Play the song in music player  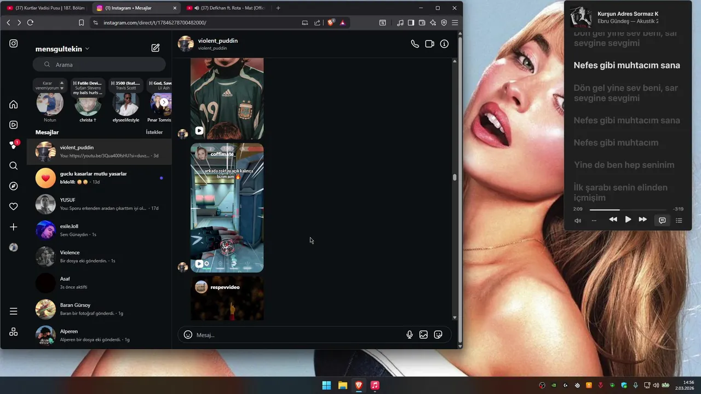(628, 219)
